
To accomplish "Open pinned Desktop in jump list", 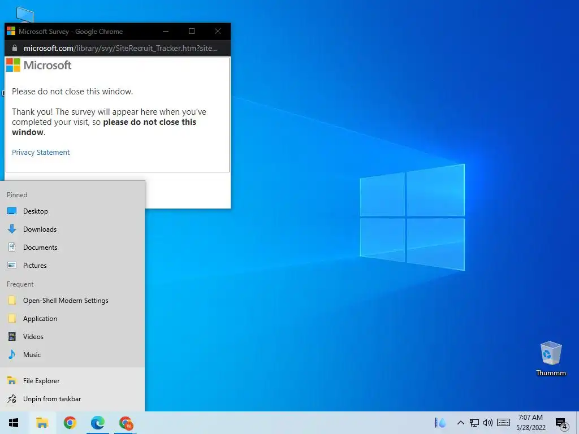I will click(72, 211).
